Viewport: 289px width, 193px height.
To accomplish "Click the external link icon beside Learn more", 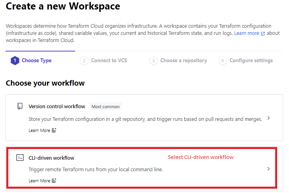I will [263, 34].
